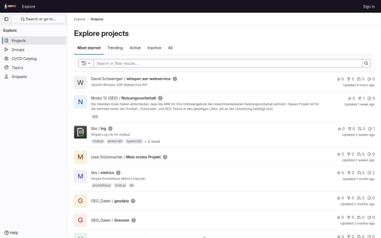
Task: Open the Mein erstes Projekt project
Action: [x=126, y=157]
